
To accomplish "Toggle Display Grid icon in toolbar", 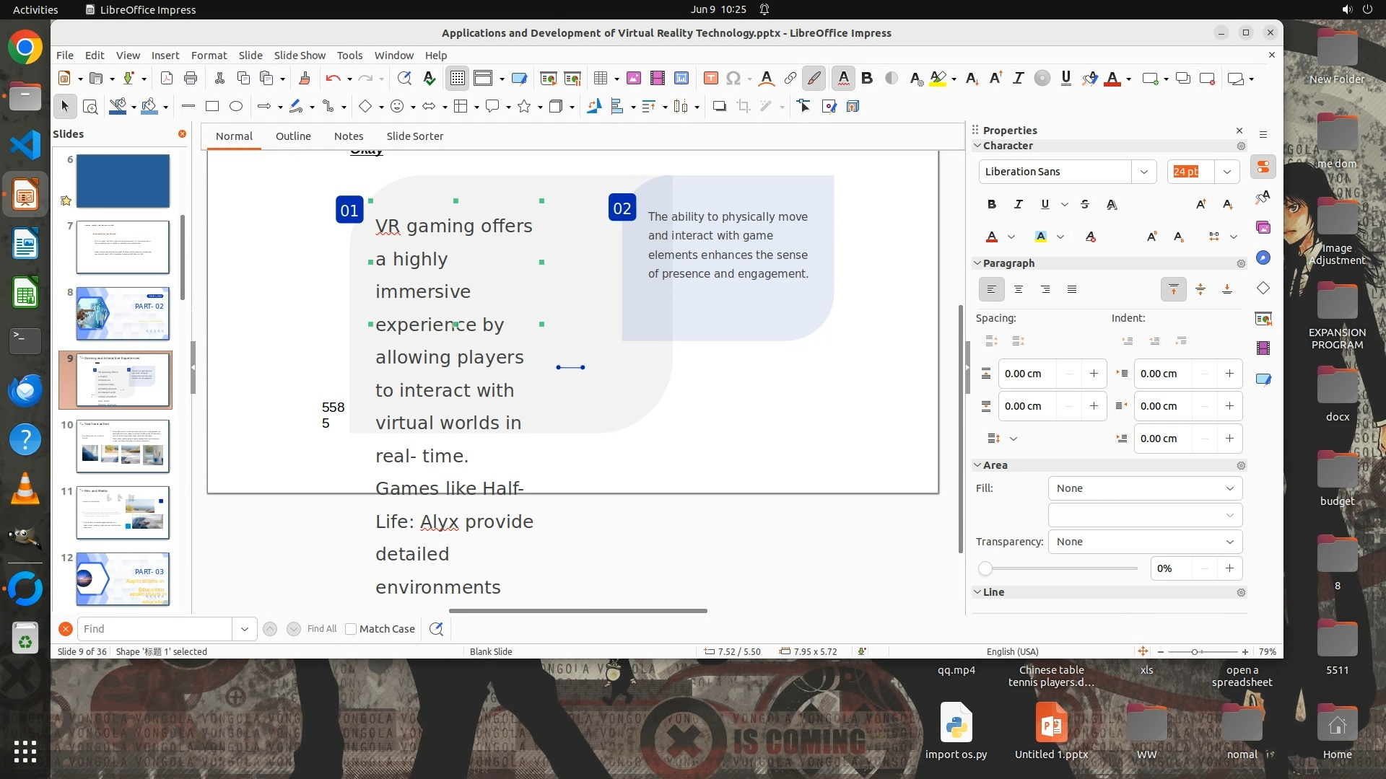I will click(x=458, y=79).
